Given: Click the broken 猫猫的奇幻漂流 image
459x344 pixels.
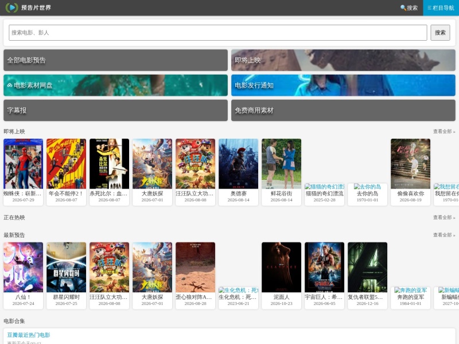Looking at the screenshot, I should pos(324,186).
